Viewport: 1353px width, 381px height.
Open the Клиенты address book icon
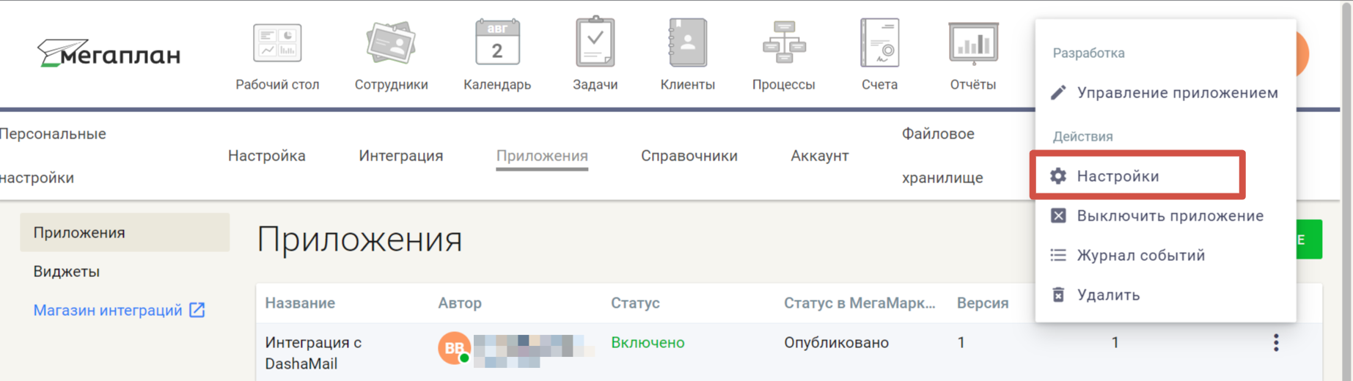[x=687, y=44]
